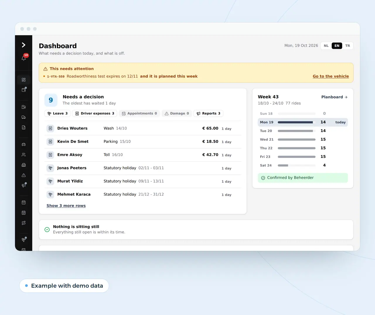The width and height of the screenshot is (375, 315).
Task: Filter by Damage 0 chip
Action: 177,113
